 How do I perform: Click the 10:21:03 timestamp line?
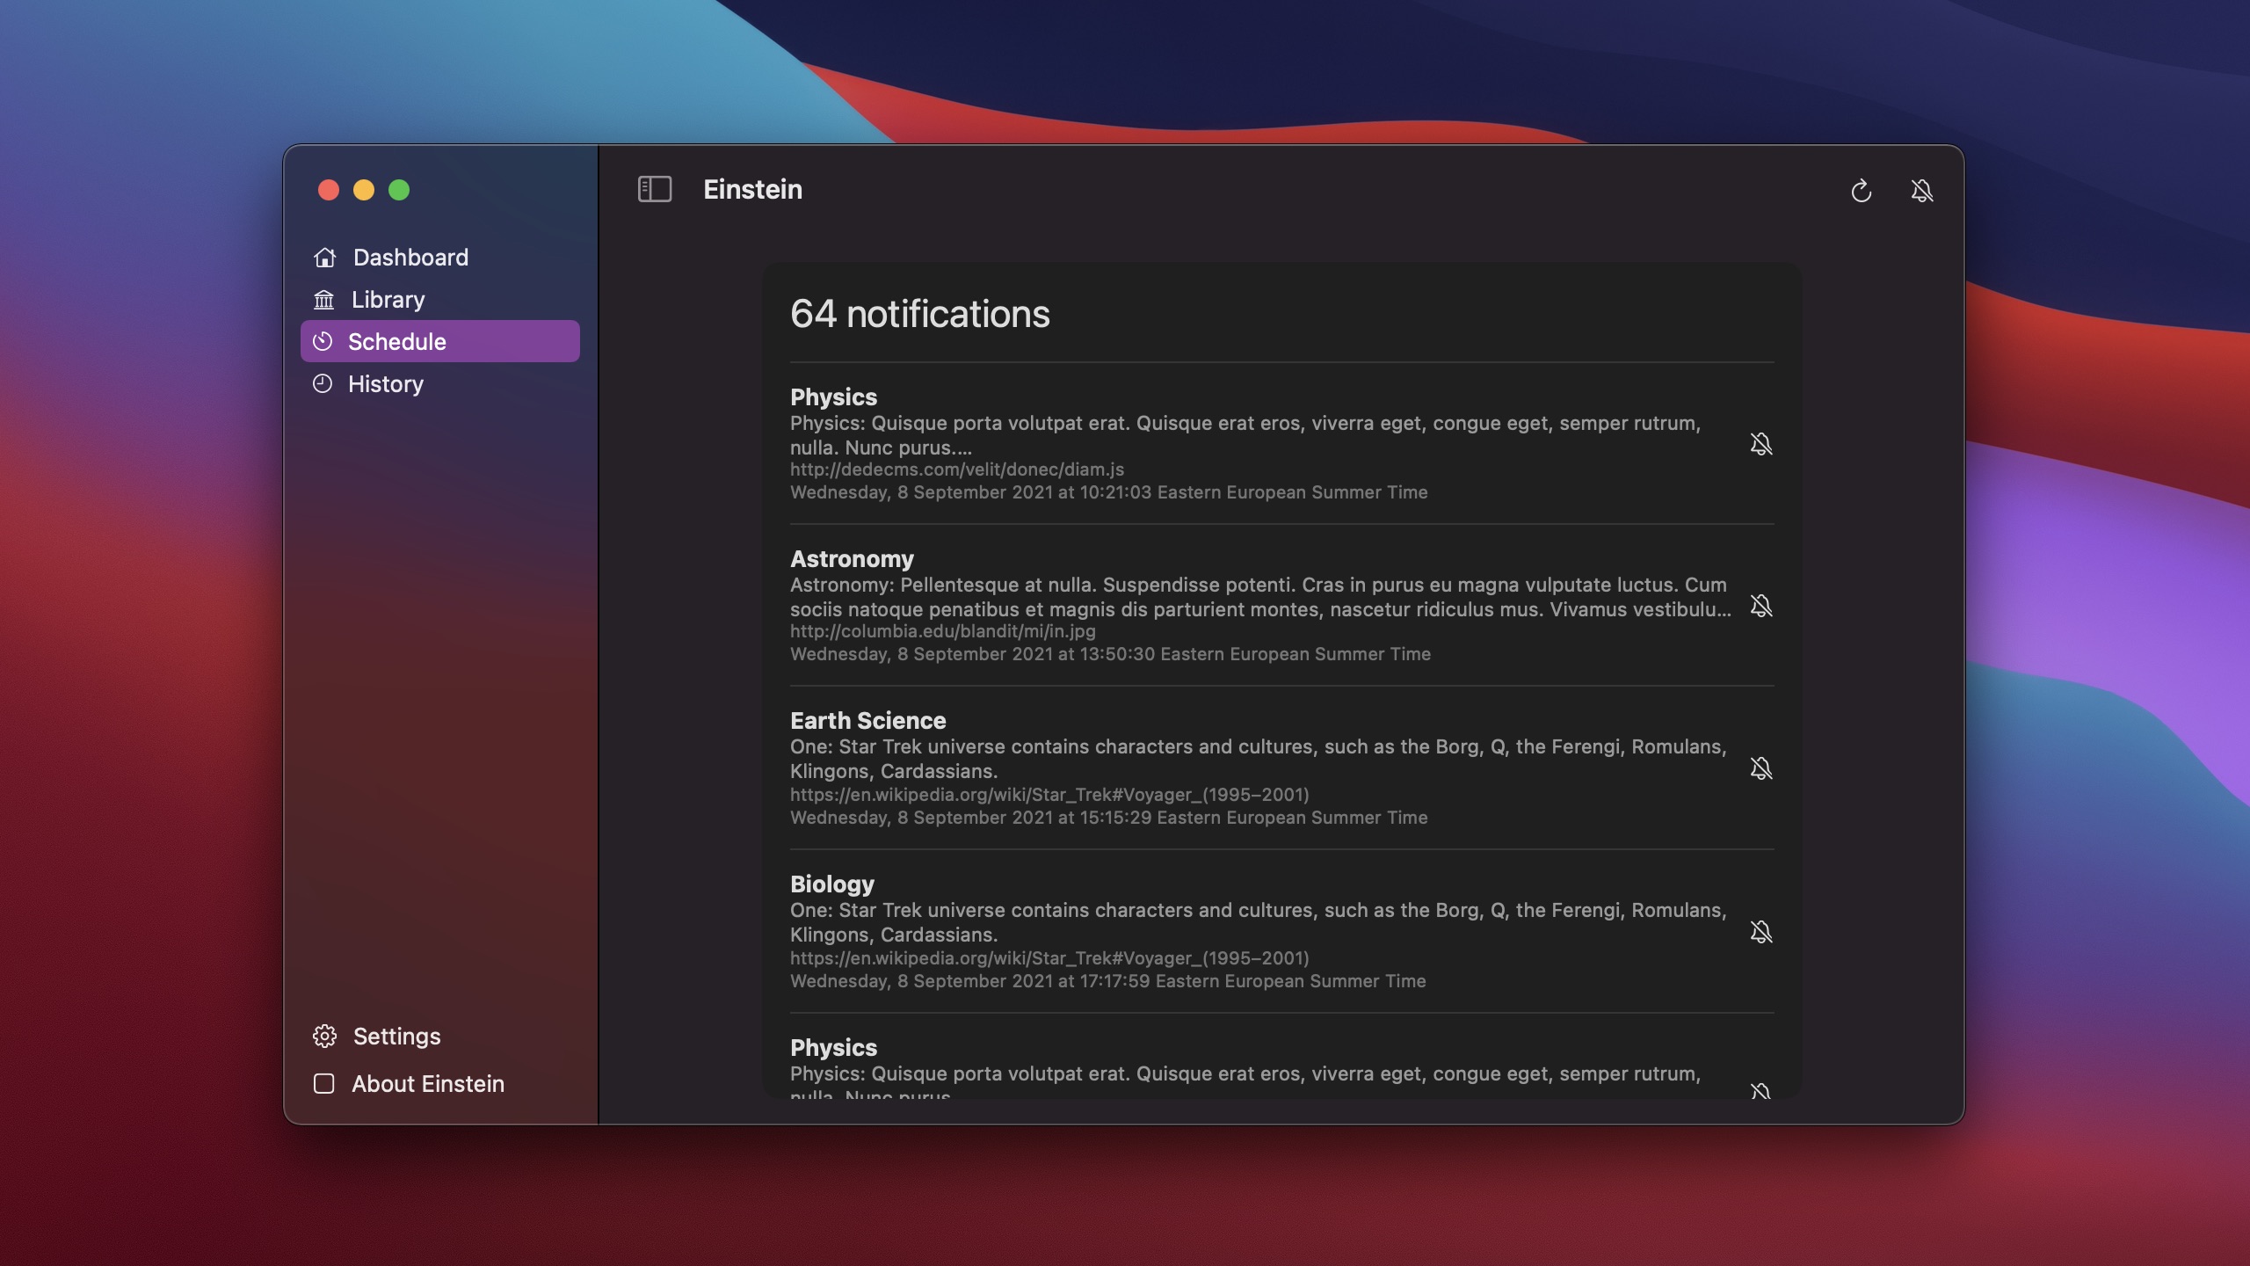point(1108,492)
